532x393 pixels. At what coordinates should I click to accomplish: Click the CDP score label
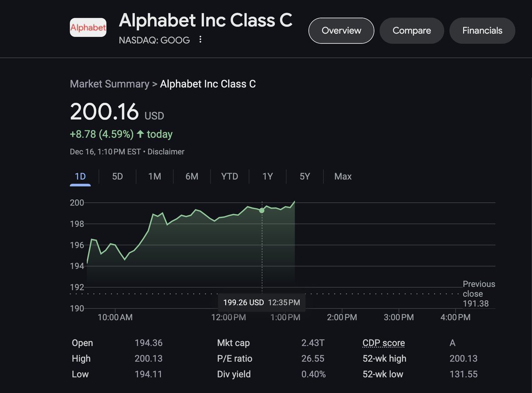coord(383,343)
